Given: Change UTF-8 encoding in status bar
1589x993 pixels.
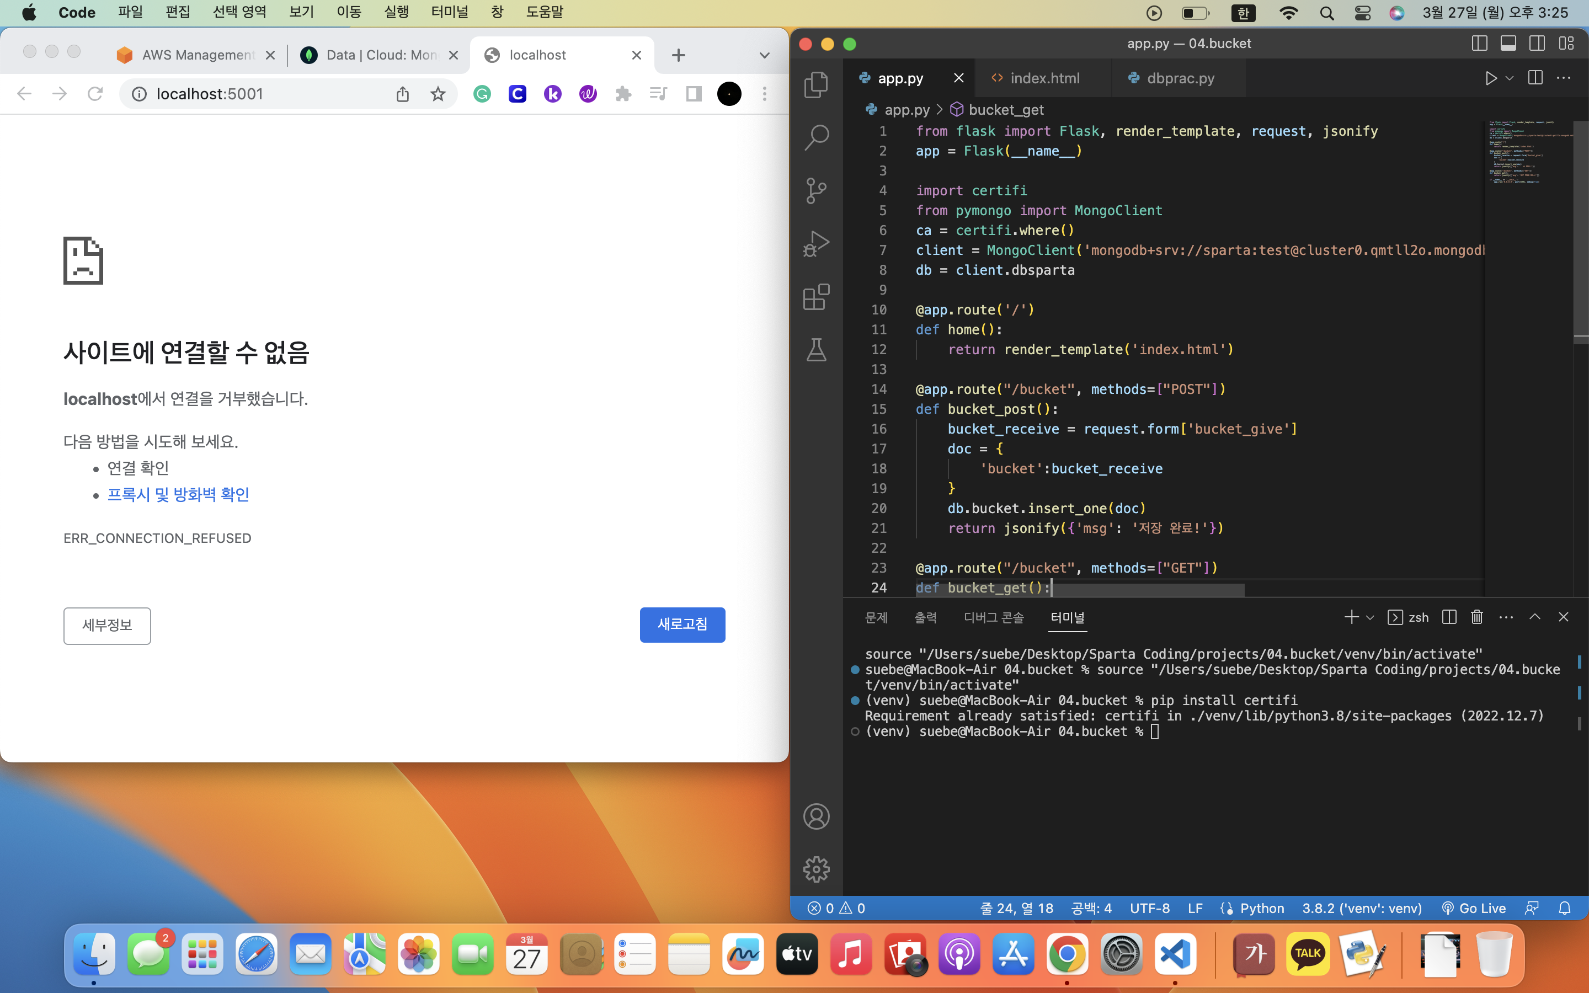Looking at the screenshot, I should click(x=1150, y=907).
